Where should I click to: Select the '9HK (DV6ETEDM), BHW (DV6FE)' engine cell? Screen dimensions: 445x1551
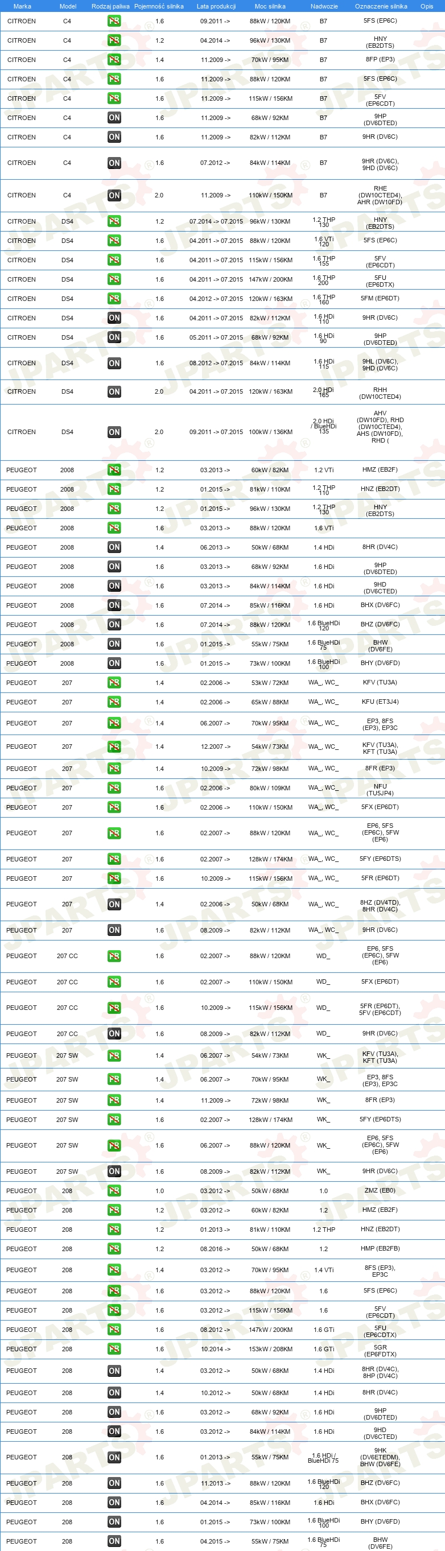pyautogui.click(x=380, y=1457)
